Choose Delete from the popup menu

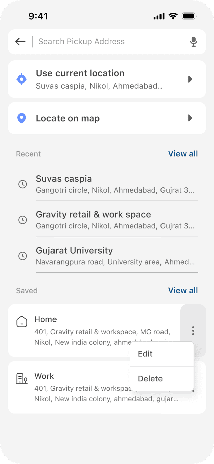162,379
